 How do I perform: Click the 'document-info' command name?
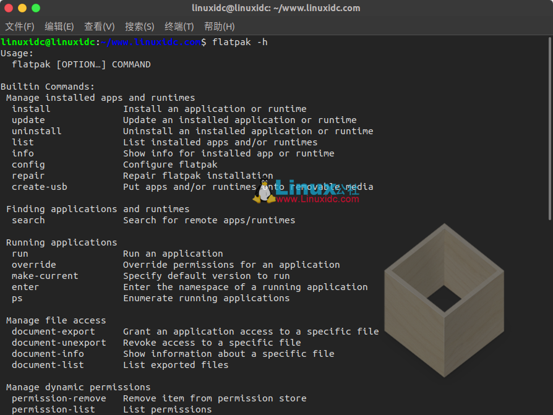point(48,354)
